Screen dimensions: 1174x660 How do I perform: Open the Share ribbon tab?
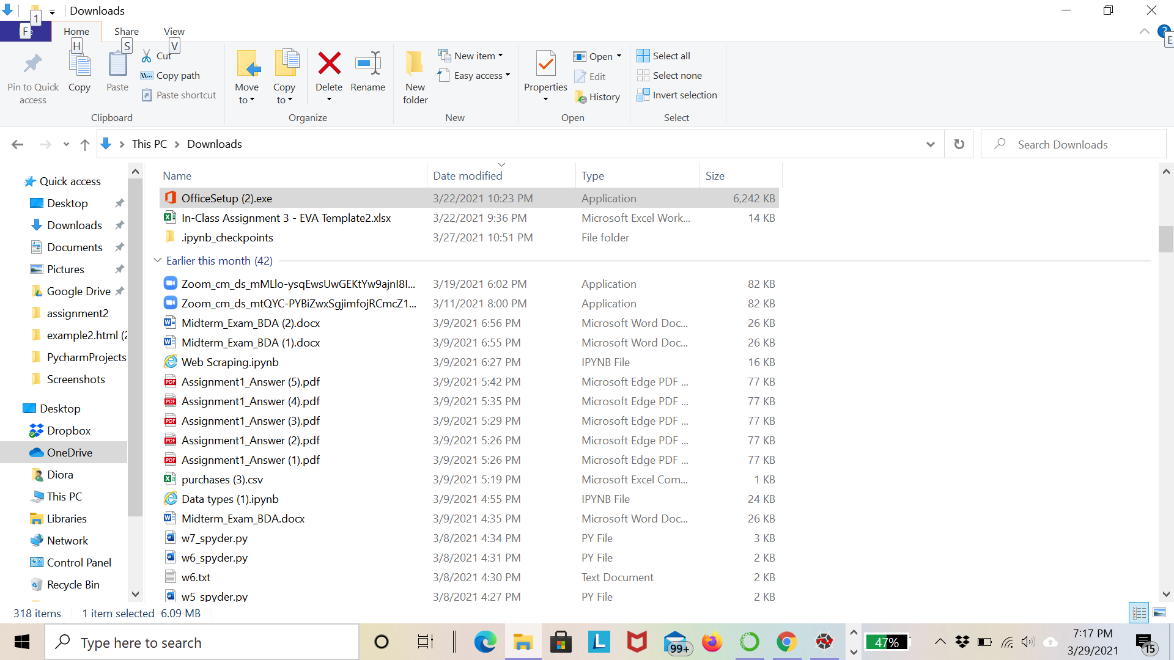[126, 31]
